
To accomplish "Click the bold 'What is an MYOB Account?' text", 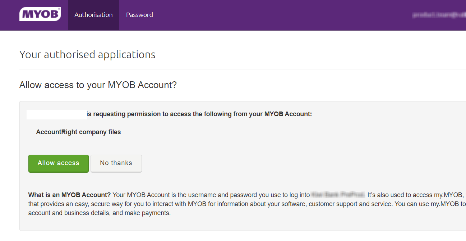I will (x=70, y=195).
